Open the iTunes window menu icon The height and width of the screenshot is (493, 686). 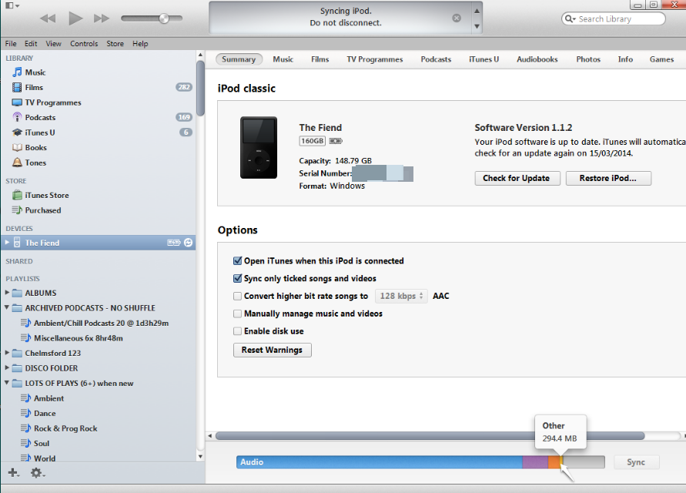tap(12, 5)
